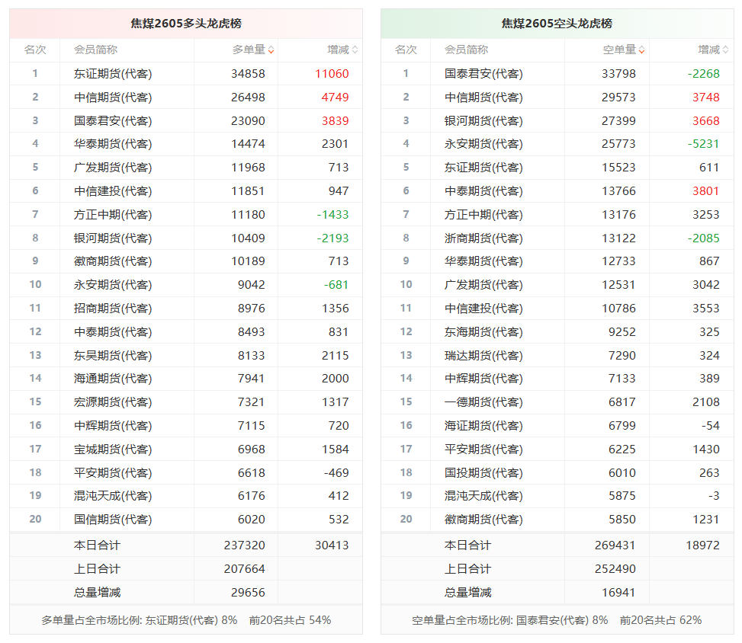Select 宝城期货(代客) in the long table
The width and height of the screenshot is (742, 643).
click(113, 449)
